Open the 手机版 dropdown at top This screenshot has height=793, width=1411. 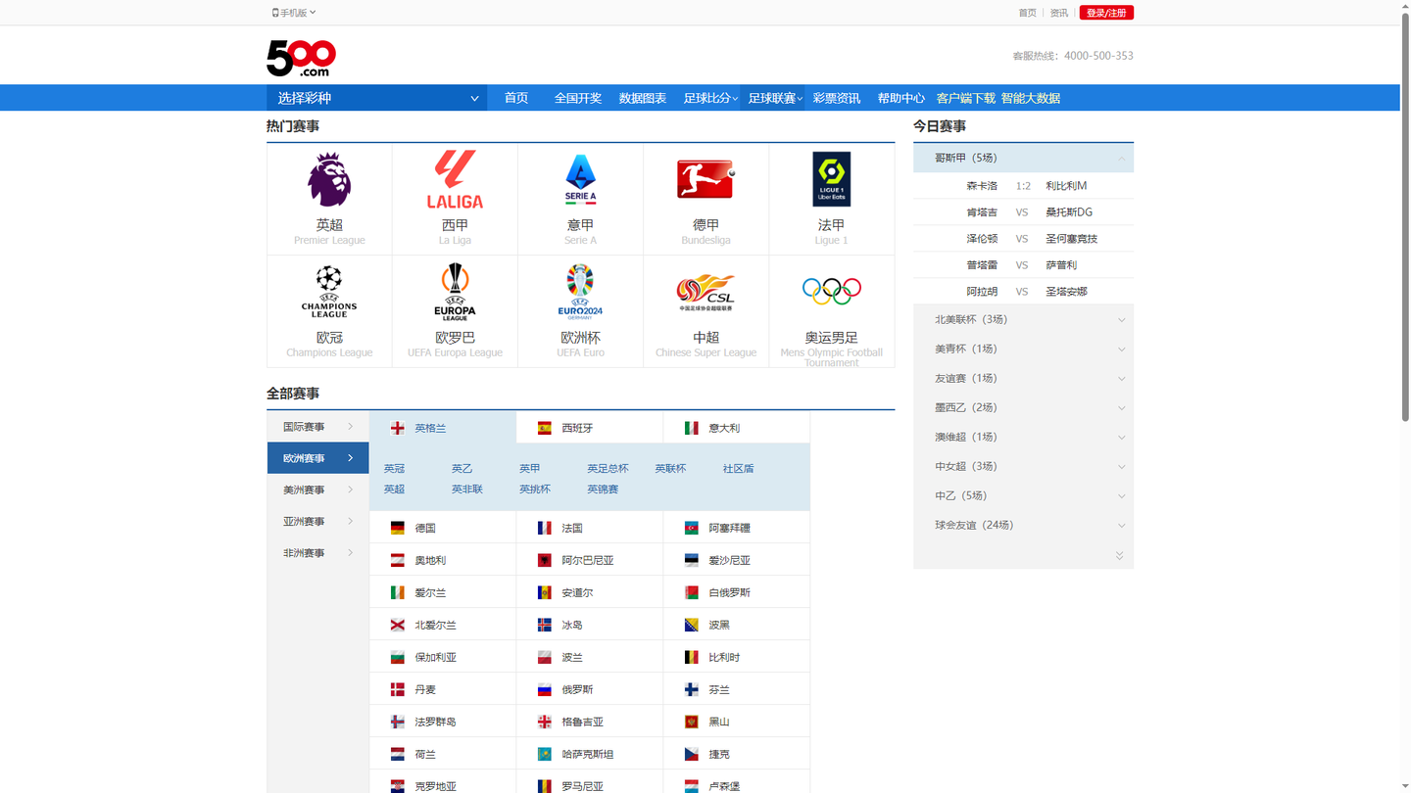tap(294, 13)
